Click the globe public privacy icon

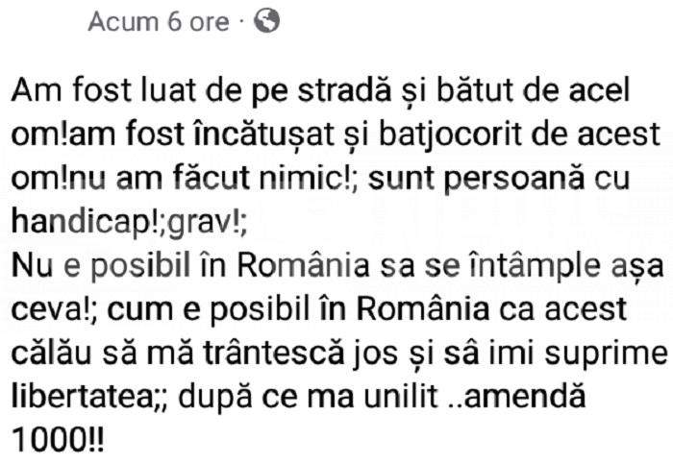click(x=268, y=22)
